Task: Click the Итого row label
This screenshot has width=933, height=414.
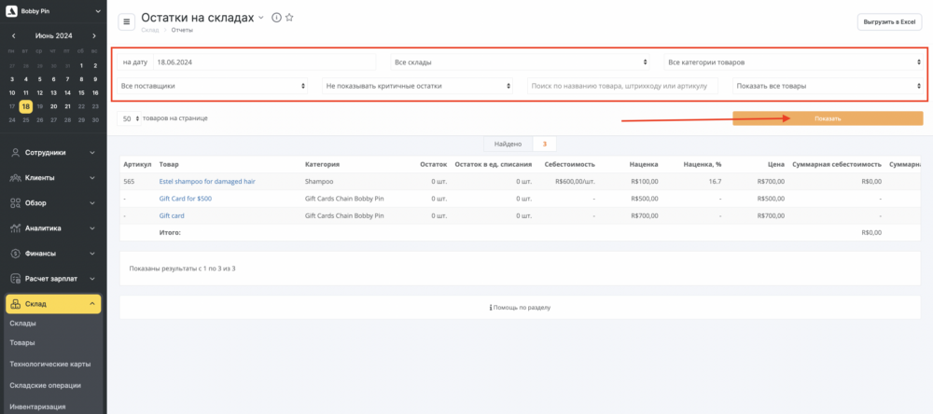Action: 170,232
